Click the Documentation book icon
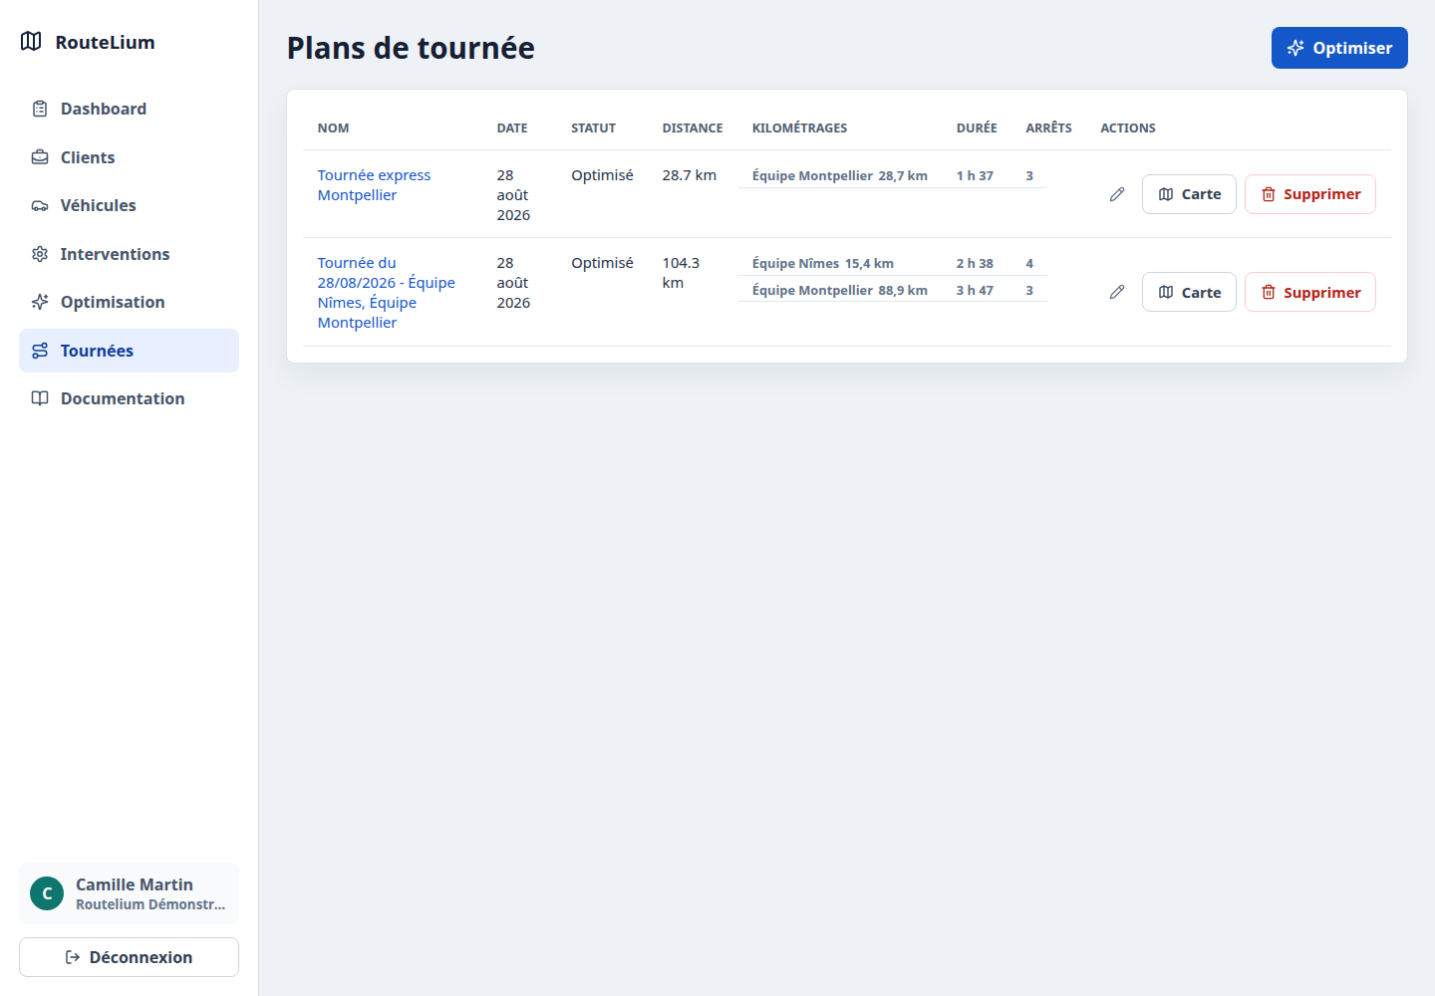 pos(40,398)
